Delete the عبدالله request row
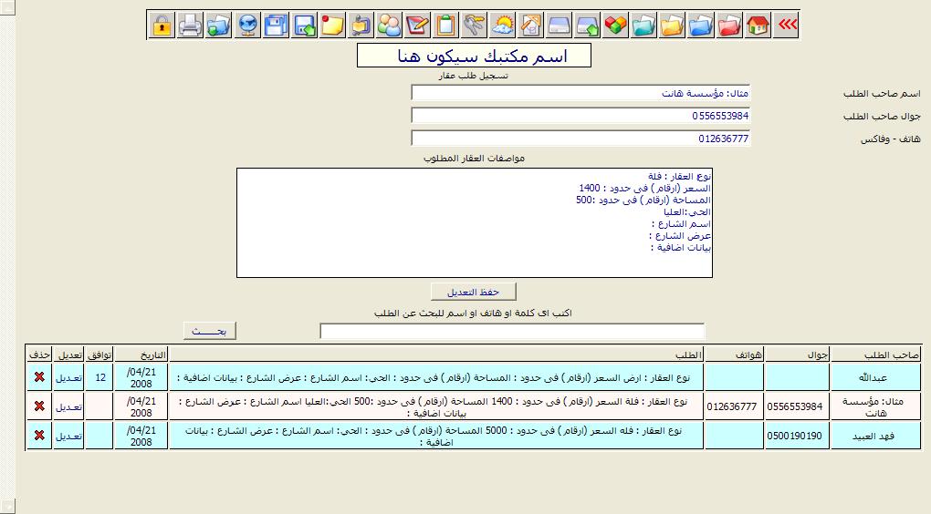The height and width of the screenshot is (514, 931). click(39, 377)
